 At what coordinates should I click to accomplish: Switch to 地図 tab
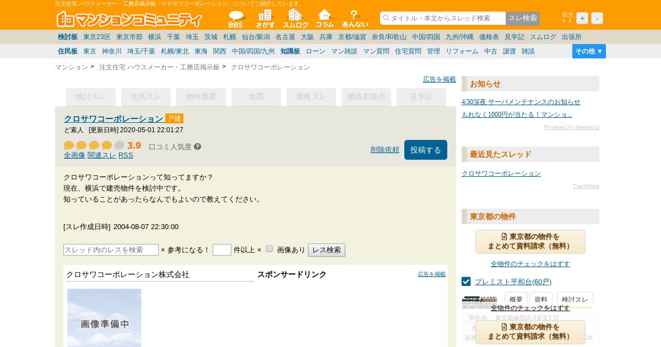pyautogui.click(x=256, y=97)
